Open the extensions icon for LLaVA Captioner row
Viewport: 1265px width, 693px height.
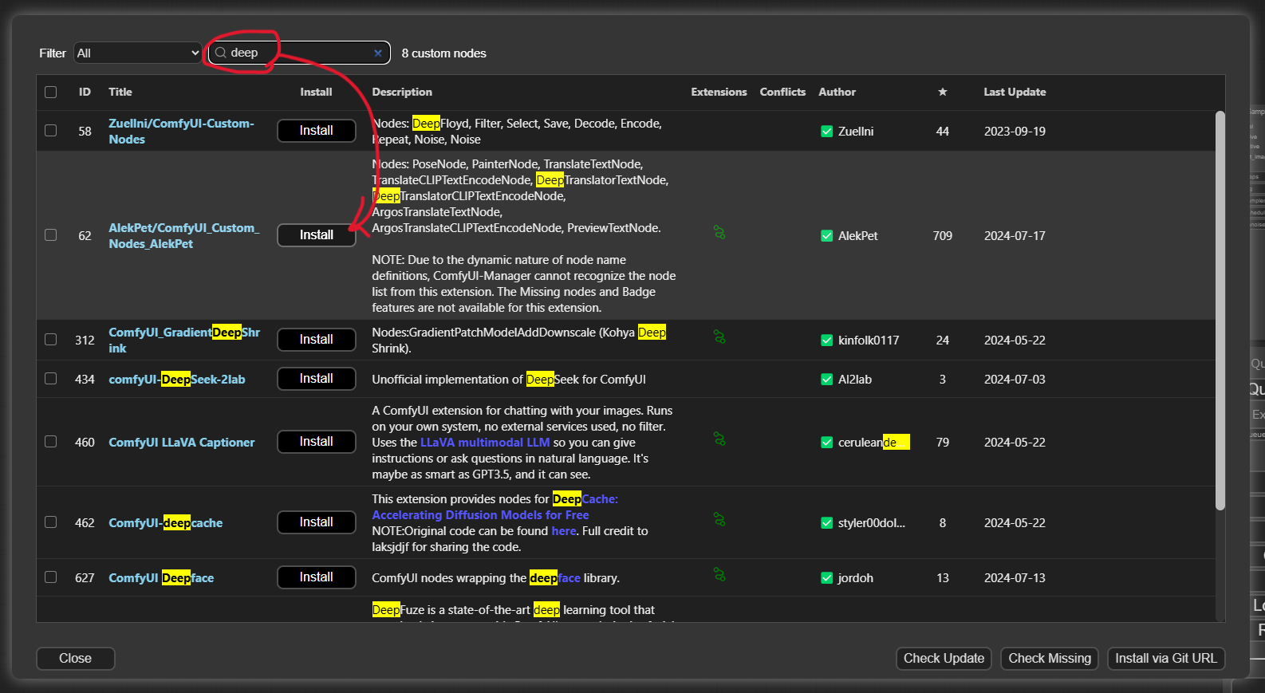tap(719, 439)
